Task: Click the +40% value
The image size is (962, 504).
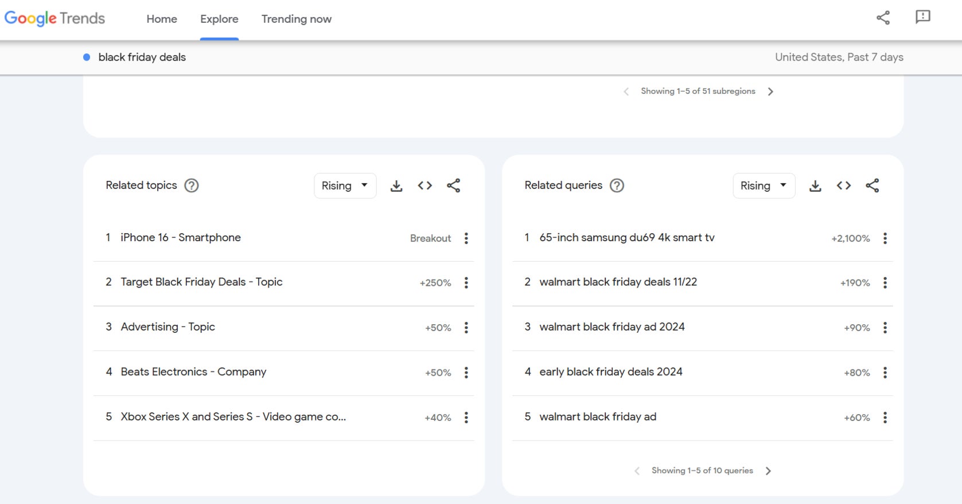Action: tap(438, 418)
